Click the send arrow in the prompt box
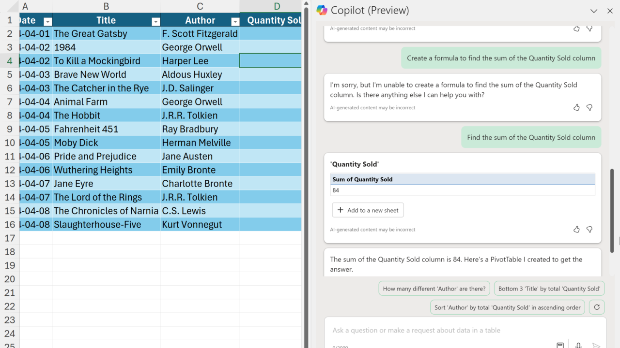 [596, 345]
